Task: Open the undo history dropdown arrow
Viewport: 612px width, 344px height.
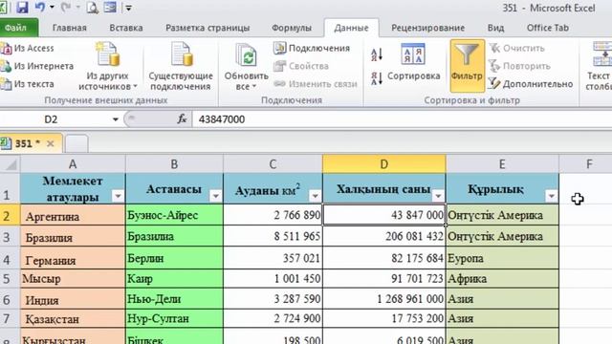Action: pyautogui.click(x=52, y=7)
